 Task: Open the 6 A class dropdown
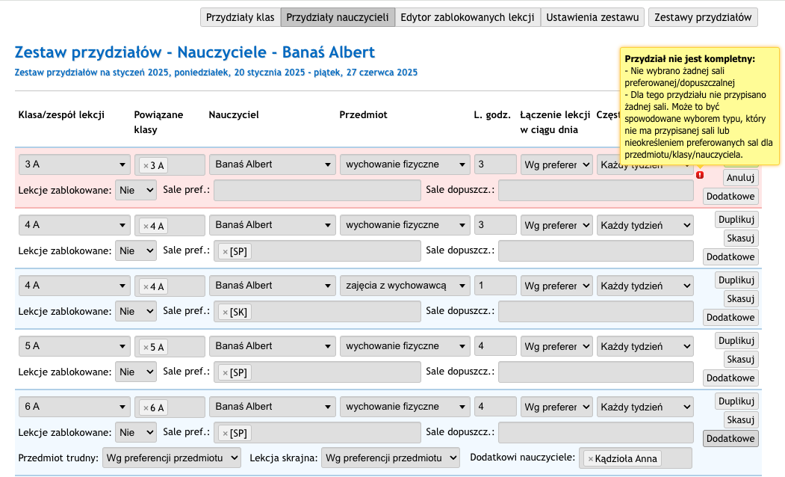point(75,407)
